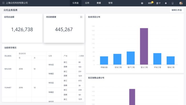Click the quantity cell 181

tap(80, 95)
